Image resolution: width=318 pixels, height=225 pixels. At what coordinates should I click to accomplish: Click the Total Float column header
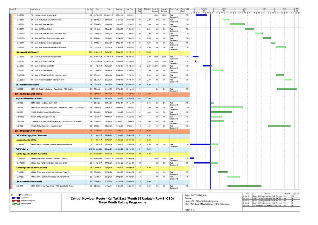click(x=140, y=11)
